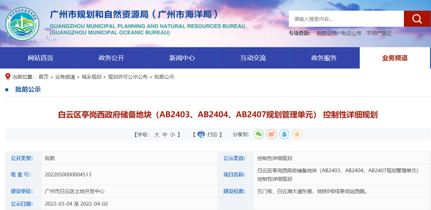Go to 规划许可公示公布 in the breadcrumb

tap(128, 77)
